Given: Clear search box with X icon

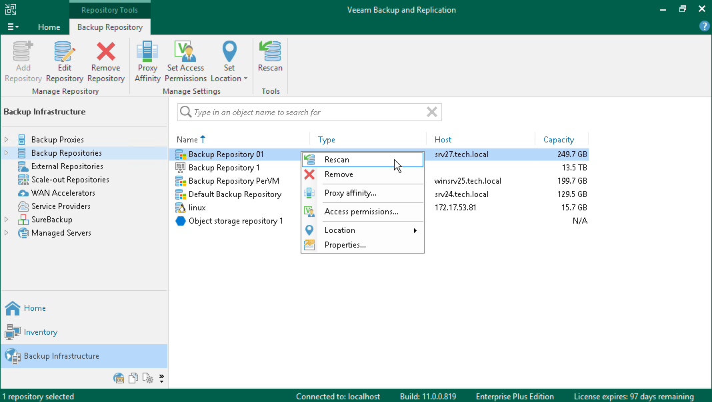Looking at the screenshot, I should pos(432,112).
